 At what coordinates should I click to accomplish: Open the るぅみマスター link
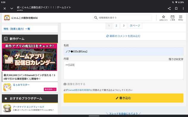point(21,85)
